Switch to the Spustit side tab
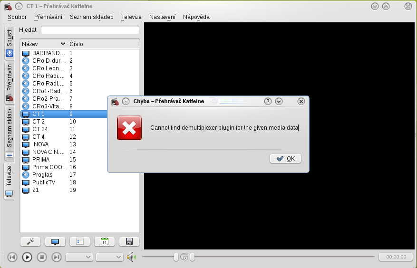The height and width of the screenshot is (268, 417). pos(10,43)
